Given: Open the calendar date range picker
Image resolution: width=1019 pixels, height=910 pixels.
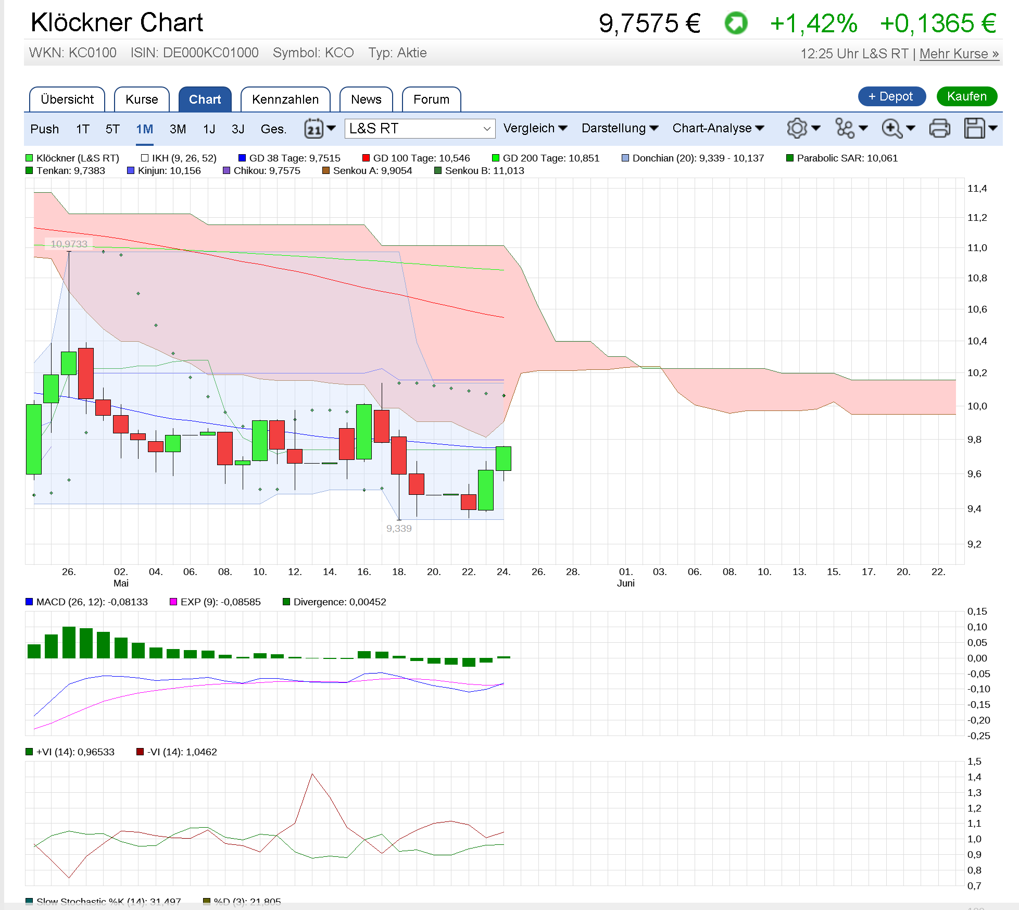Looking at the screenshot, I should [314, 128].
